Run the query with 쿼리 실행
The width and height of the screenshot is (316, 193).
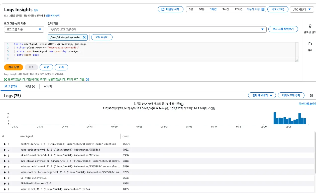tap(14, 67)
